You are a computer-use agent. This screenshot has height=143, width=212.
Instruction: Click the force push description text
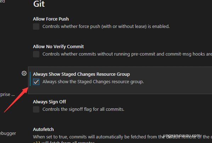pyautogui.click(x=106, y=27)
